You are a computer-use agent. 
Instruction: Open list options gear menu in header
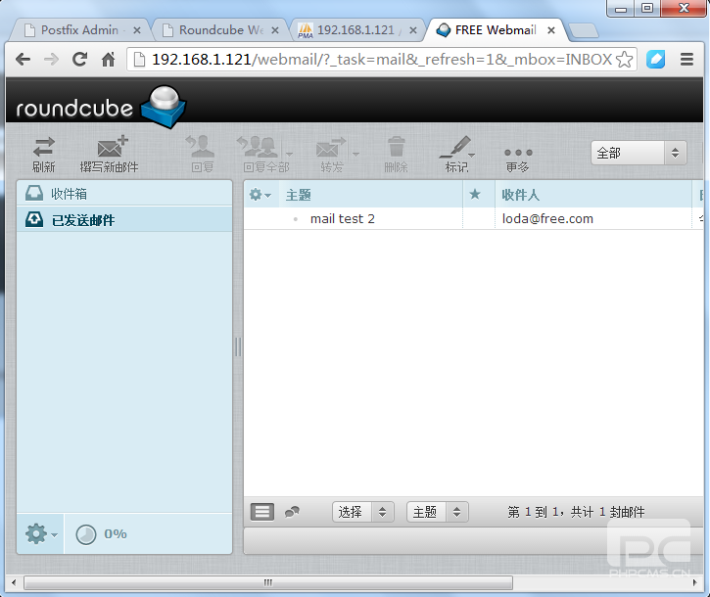(x=260, y=195)
